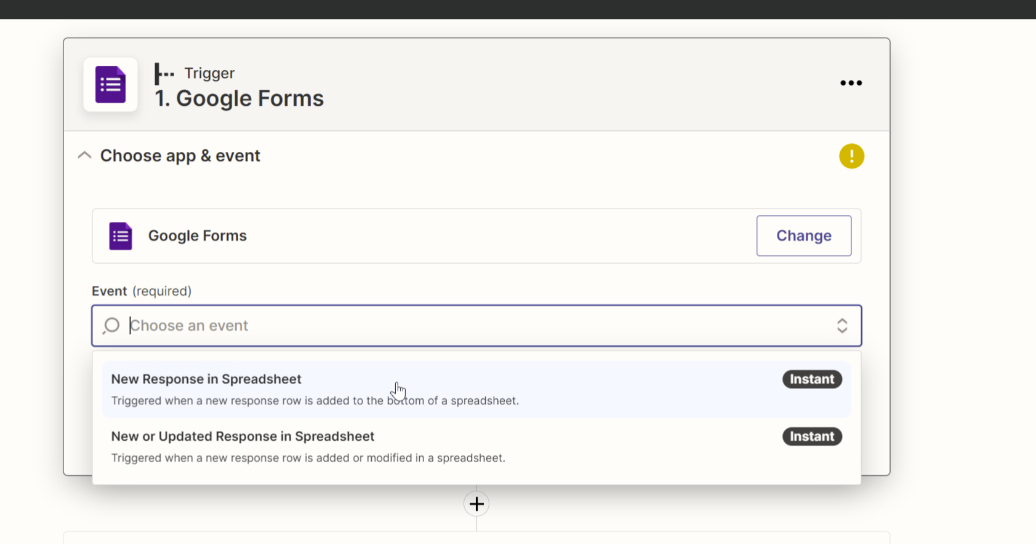Toggle the event dropdown up-down arrows

click(x=841, y=325)
